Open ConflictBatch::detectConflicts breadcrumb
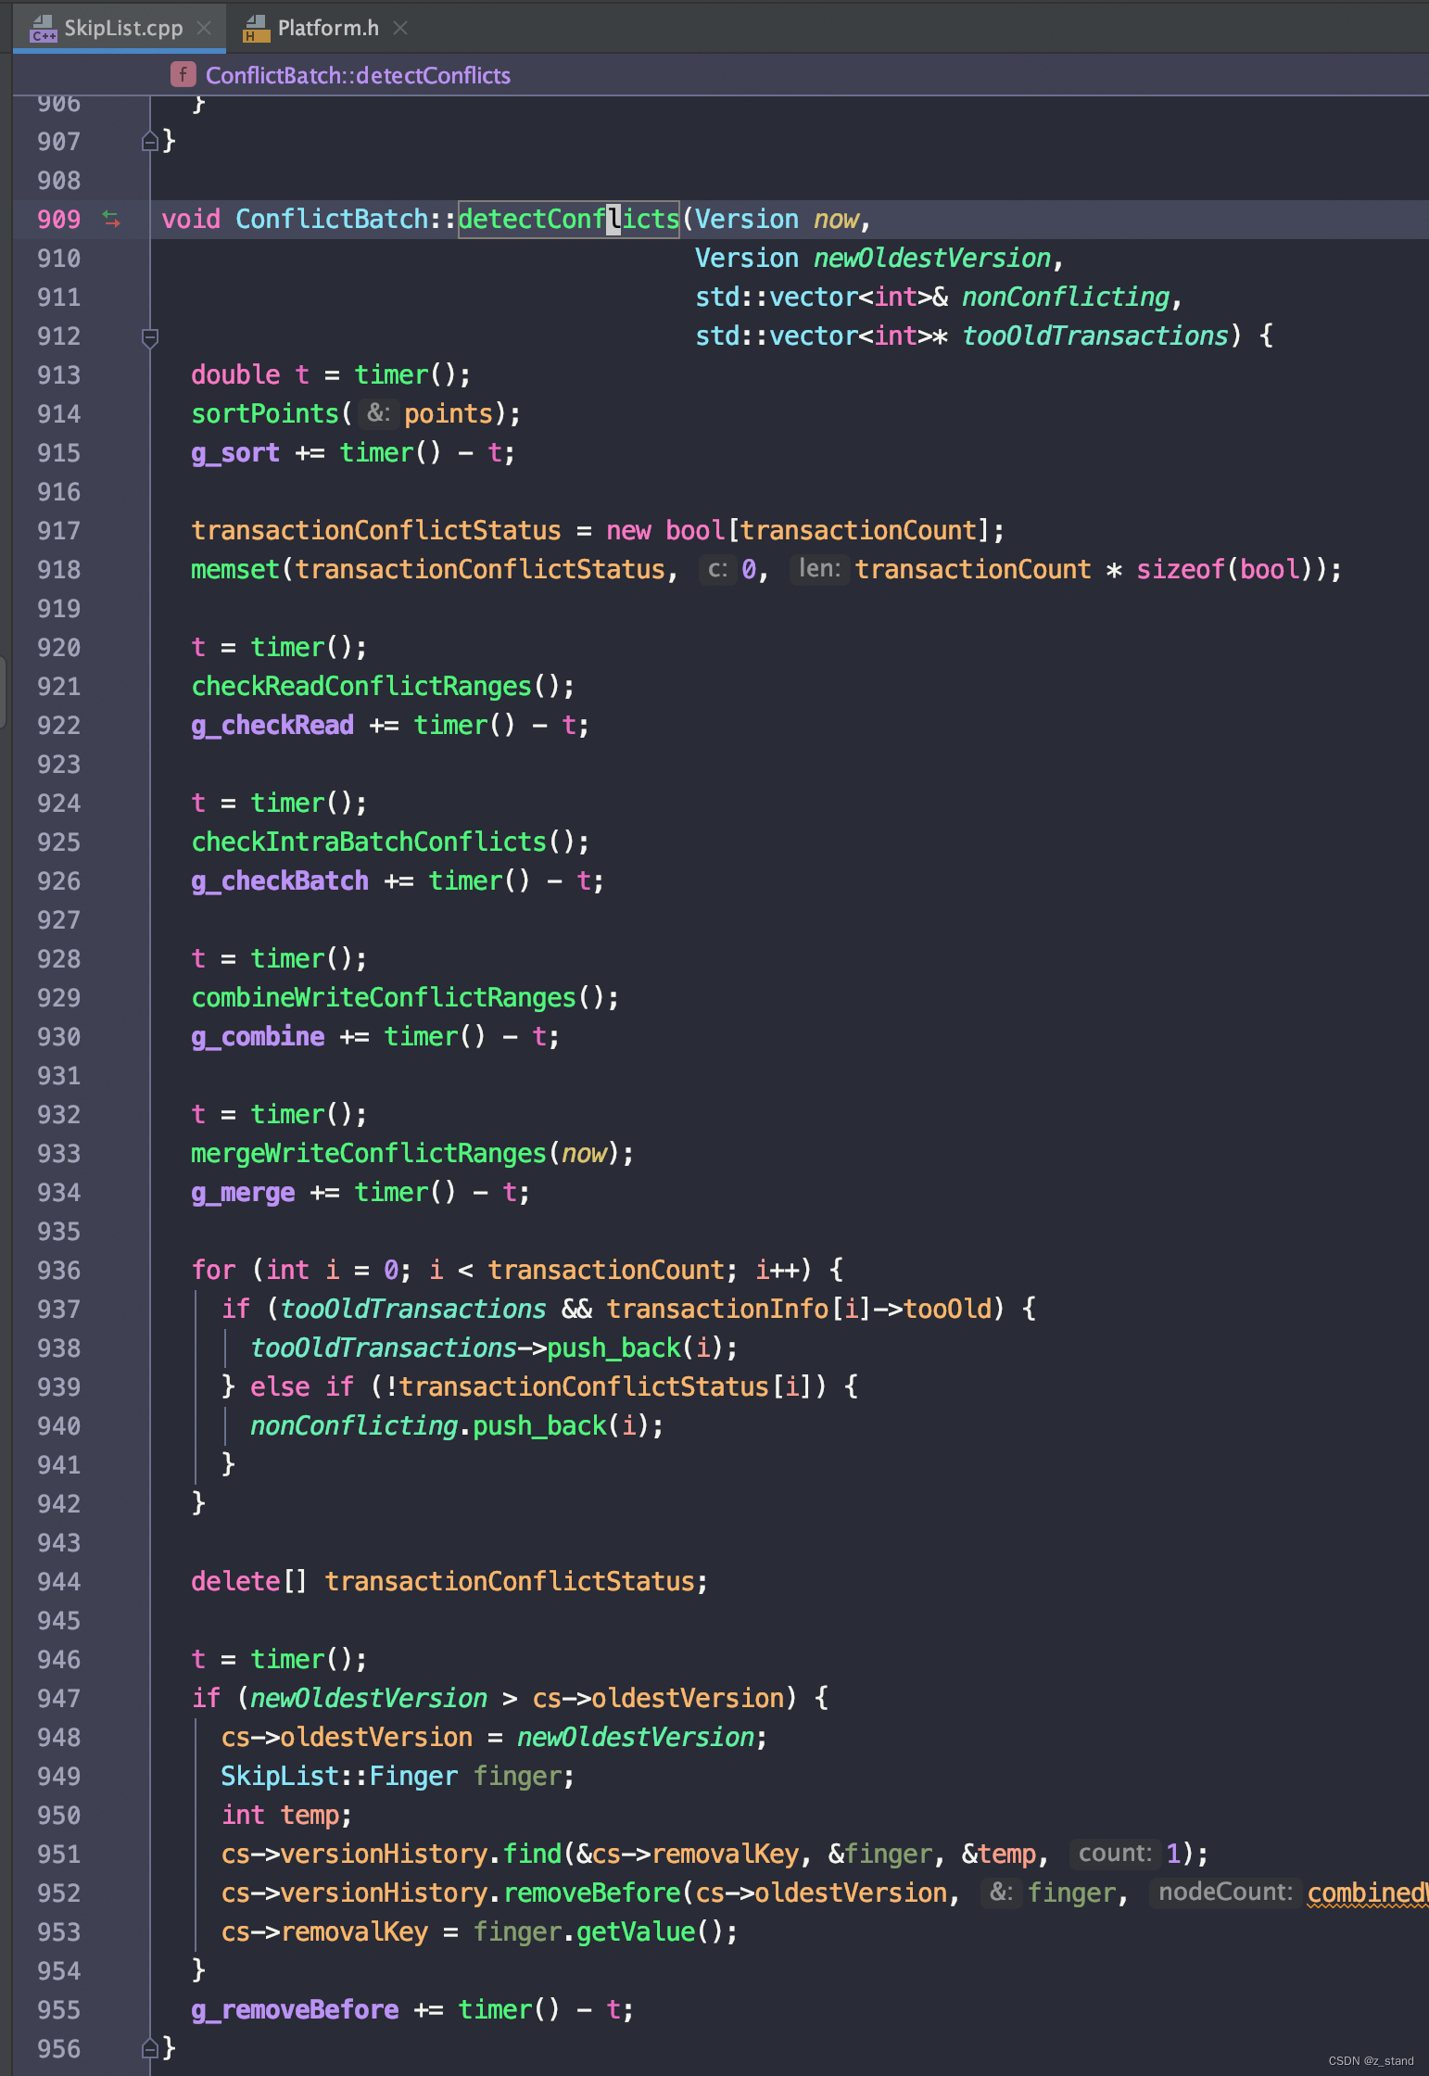 (x=358, y=75)
